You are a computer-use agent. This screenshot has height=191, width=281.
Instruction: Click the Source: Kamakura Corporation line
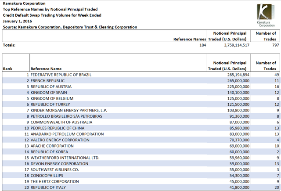70,27
